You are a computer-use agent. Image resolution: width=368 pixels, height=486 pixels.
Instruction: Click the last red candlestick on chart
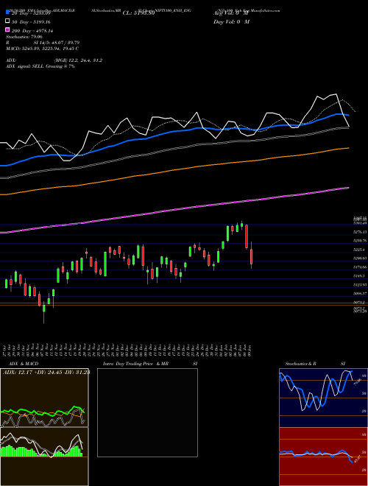click(252, 256)
